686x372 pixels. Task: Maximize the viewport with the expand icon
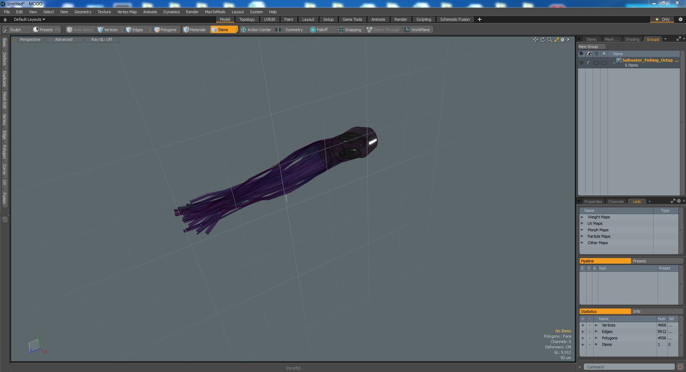coord(557,40)
